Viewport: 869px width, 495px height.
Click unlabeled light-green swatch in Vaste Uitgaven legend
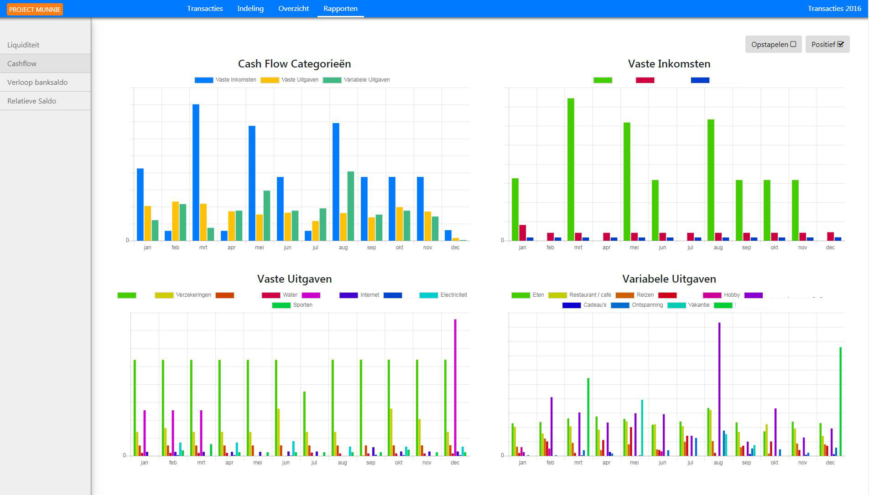click(127, 295)
